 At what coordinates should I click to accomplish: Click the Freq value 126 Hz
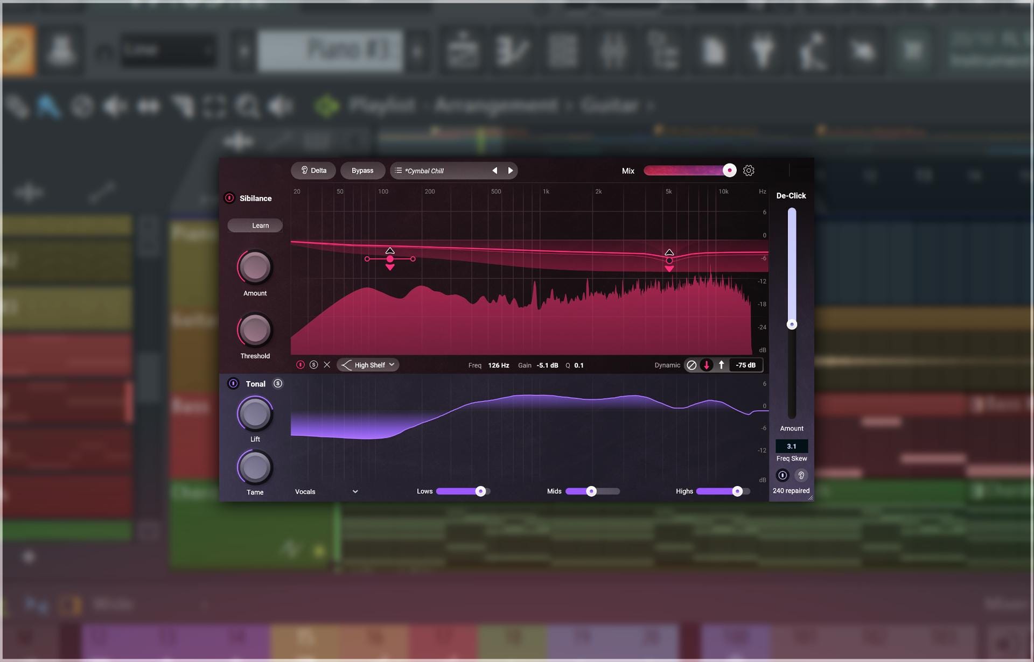[x=499, y=365]
